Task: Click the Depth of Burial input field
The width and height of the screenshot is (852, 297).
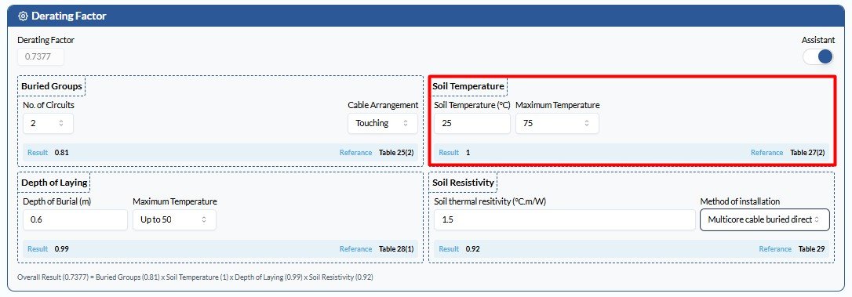Action: [x=75, y=220]
